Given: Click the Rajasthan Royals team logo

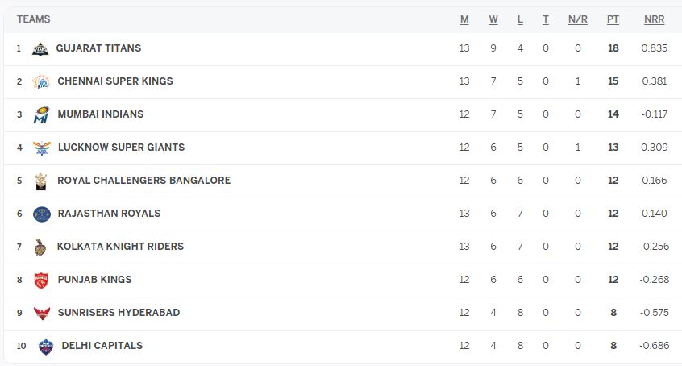Looking at the screenshot, I should (x=41, y=214).
